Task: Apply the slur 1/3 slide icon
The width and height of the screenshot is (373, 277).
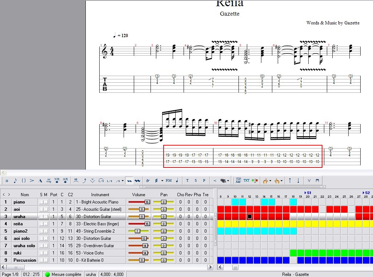Action: (x=101, y=181)
